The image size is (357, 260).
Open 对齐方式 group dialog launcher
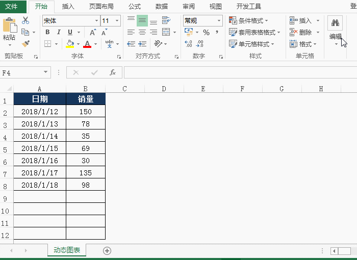(176, 57)
